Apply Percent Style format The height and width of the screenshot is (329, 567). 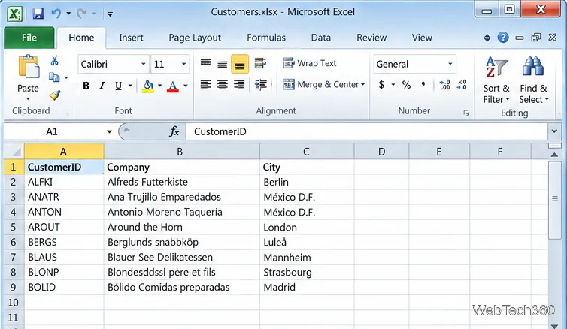(x=406, y=85)
